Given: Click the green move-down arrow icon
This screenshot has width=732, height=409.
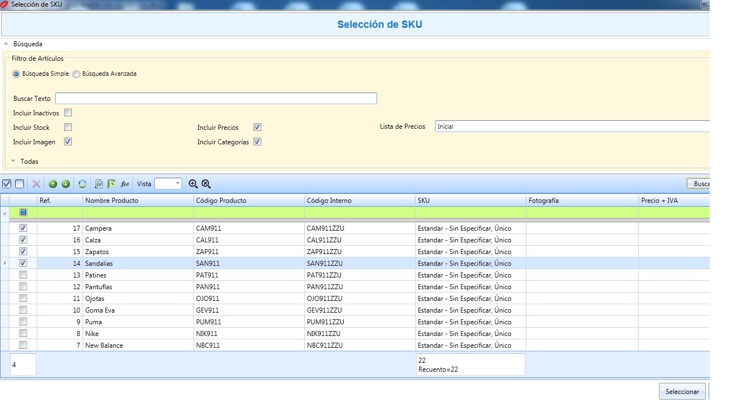Looking at the screenshot, I should click(66, 184).
